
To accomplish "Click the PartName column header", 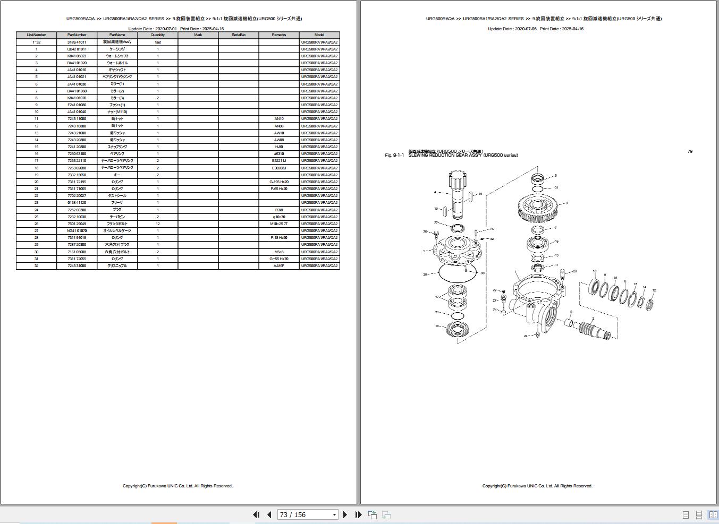I will pyautogui.click(x=117, y=35).
